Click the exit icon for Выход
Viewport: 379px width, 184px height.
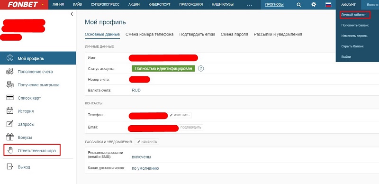click(9, 167)
